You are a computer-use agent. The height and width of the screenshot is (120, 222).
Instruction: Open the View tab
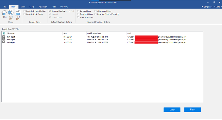(23, 7)
